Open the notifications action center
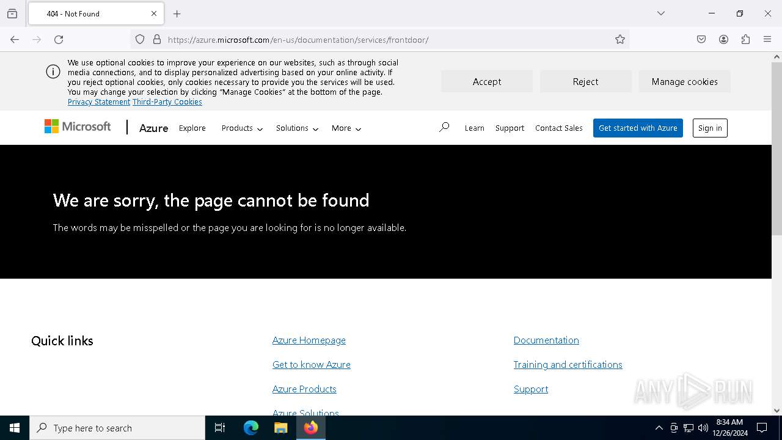 click(x=762, y=428)
